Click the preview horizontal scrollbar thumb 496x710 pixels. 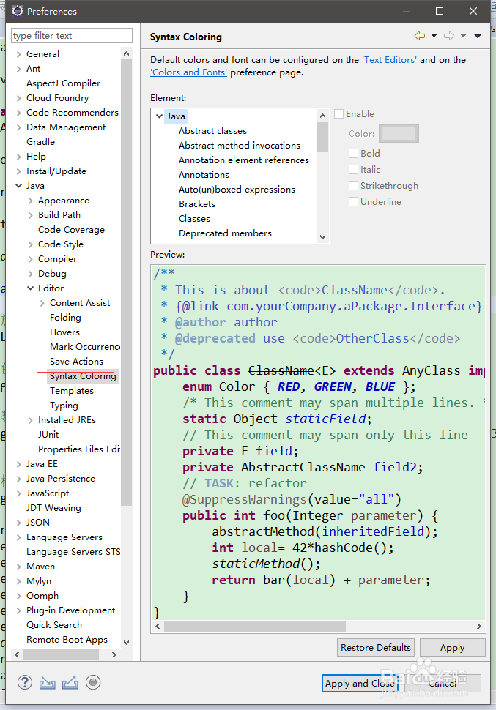[x=255, y=627]
